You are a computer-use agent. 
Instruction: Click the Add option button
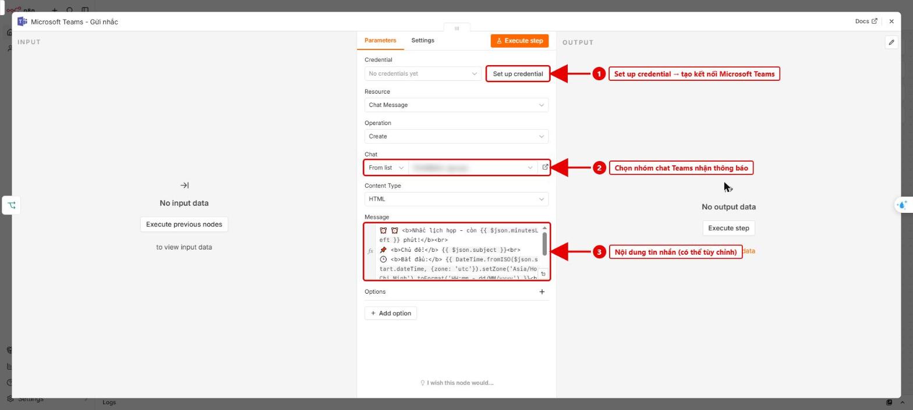(391, 313)
